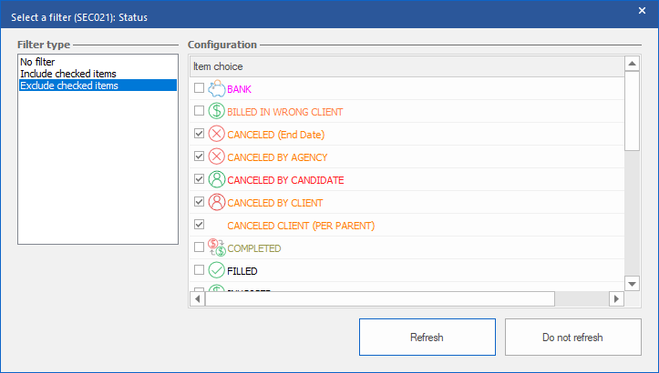
Task: Click the red X icon for CANCELED (End Date)
Action: pyautogui.click(x=216, y=135)
